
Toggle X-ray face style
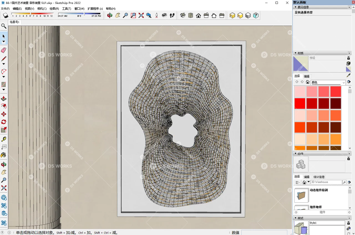232,16
